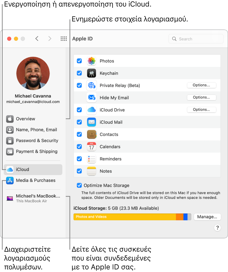The width and height of the screenshot is (228, 272).
Task: Click the show all preferences grid icon
Action: coord(63,39)
